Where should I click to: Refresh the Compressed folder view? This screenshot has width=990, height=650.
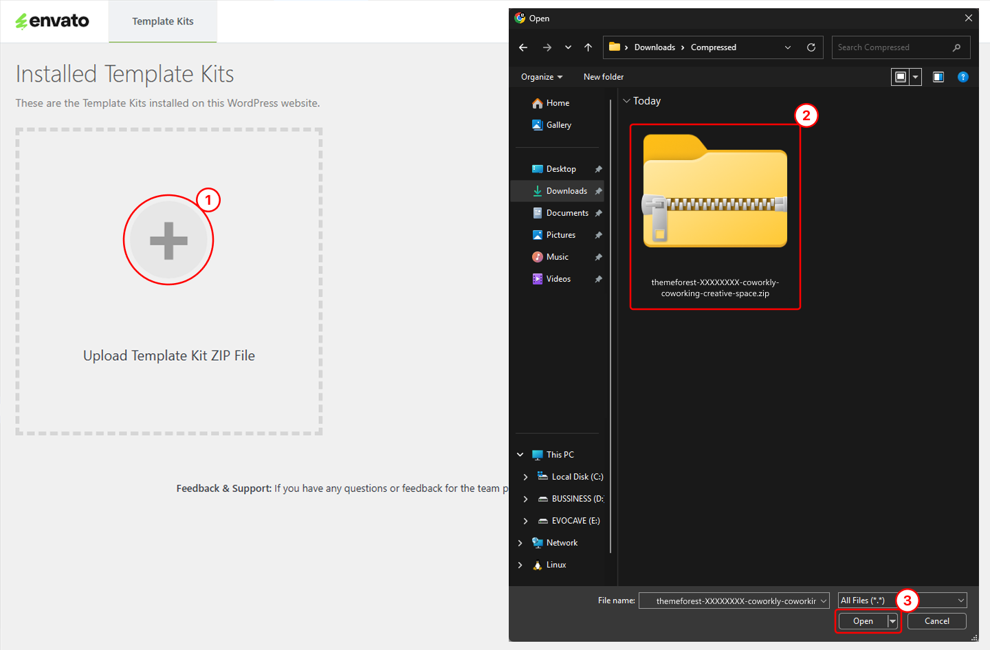(811, 47)
